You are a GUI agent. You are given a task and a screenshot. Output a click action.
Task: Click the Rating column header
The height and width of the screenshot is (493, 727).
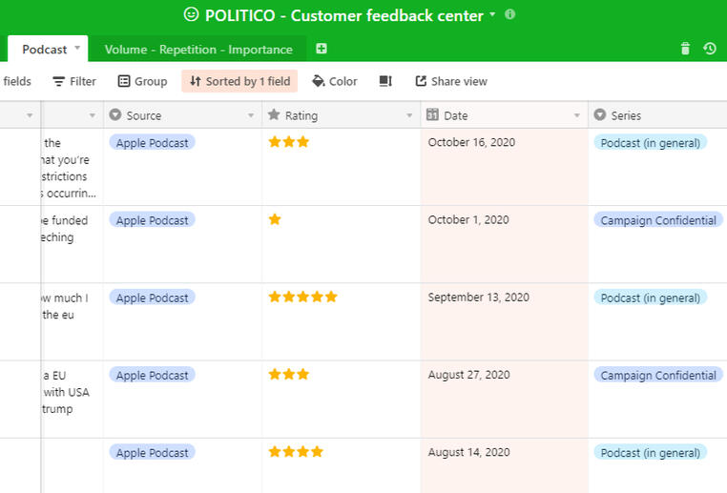(342, 115)
